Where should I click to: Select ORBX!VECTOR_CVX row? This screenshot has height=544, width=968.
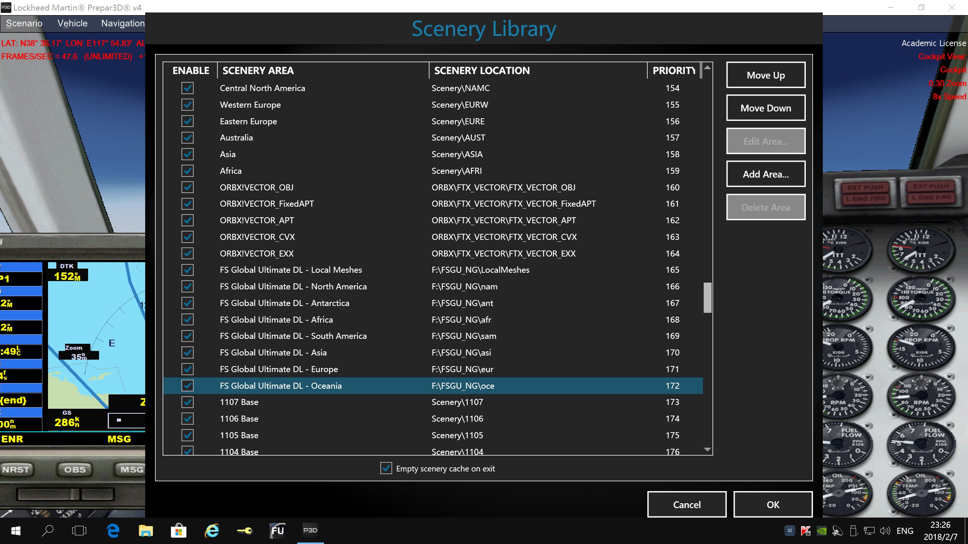click(433, 237)
